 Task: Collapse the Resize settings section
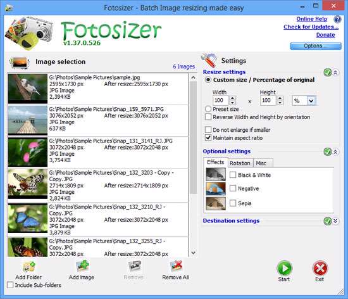pyautogui.click(x=335, y=72)
